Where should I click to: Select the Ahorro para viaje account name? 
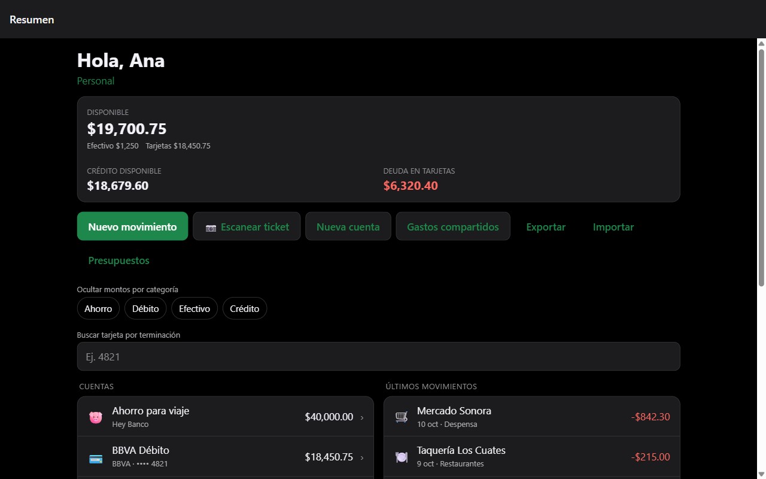coord(151,411)
